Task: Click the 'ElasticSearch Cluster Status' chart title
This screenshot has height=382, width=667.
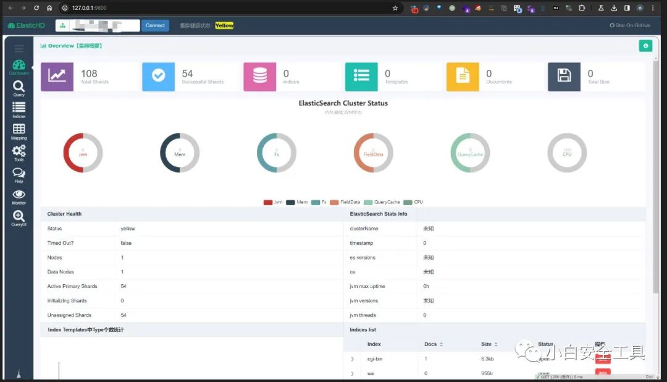Action: (343, 103)
